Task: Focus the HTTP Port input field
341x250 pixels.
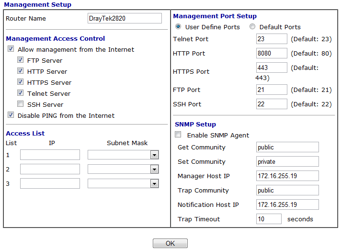Action: click(x=272, y=53)
